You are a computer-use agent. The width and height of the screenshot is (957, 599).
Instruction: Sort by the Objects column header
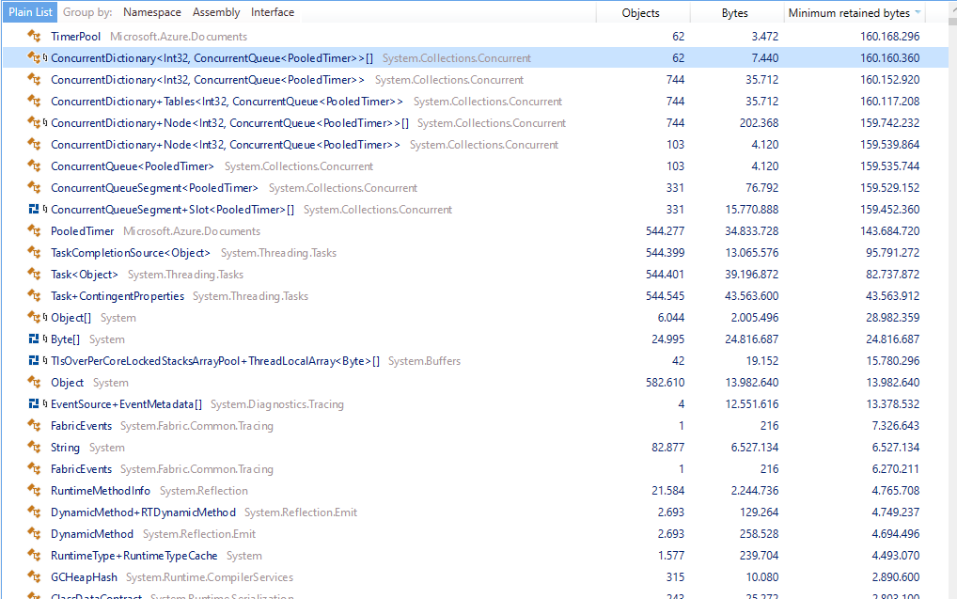tap(641, 12)
